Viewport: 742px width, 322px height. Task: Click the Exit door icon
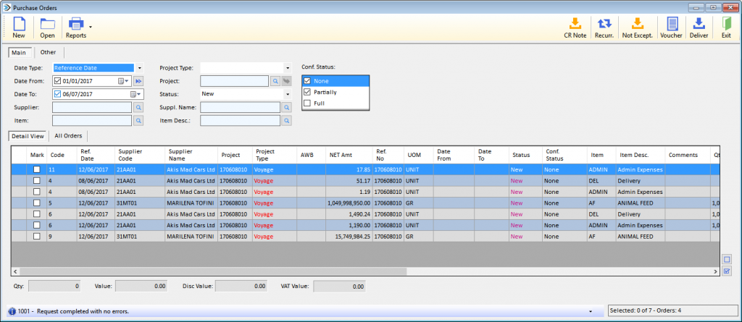click(726, 24)
